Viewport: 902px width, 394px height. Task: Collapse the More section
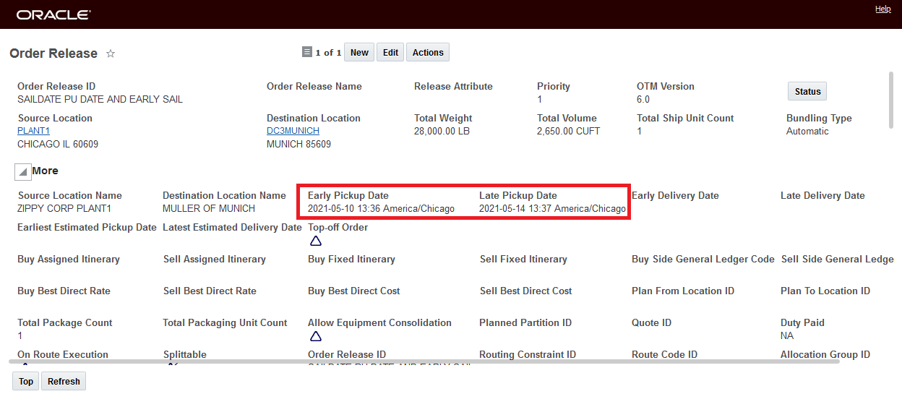coord(22,171)
